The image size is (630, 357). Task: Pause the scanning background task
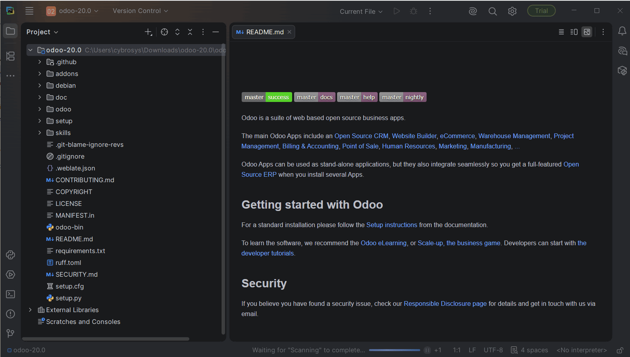(427, 350)
